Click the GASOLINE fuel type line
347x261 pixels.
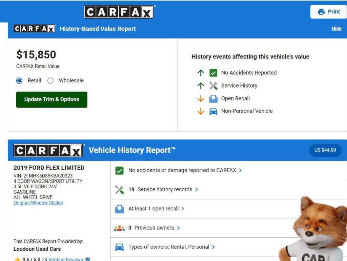(24, 192)
